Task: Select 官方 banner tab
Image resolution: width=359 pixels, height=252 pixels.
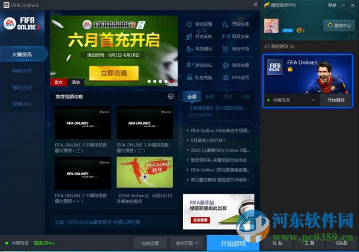Action: (x=59, y=82)
